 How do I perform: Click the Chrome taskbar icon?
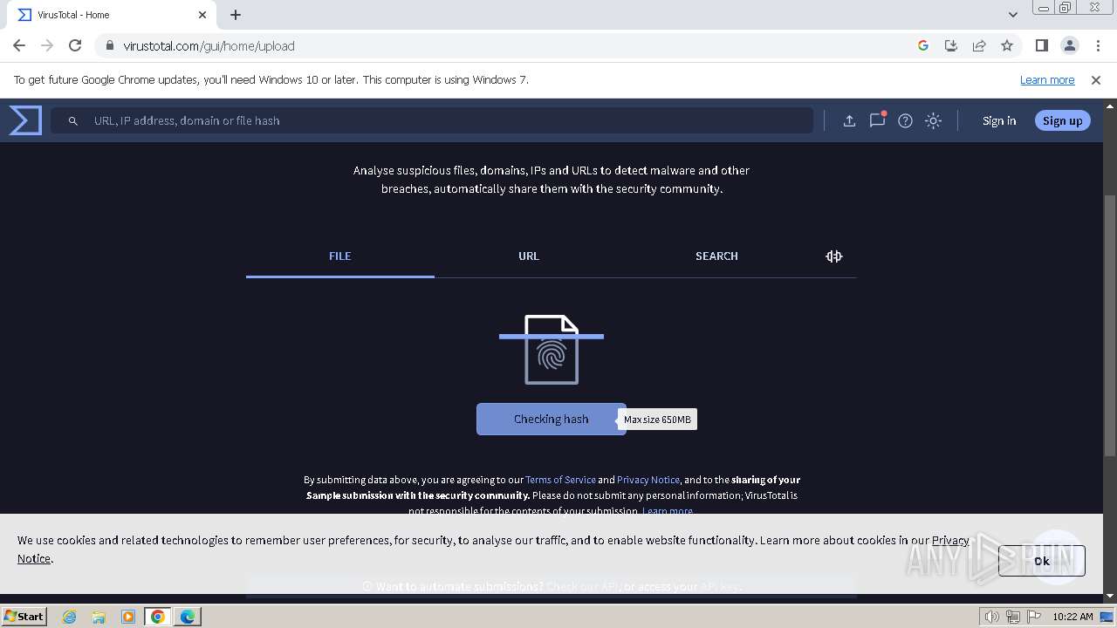point(158,617)
